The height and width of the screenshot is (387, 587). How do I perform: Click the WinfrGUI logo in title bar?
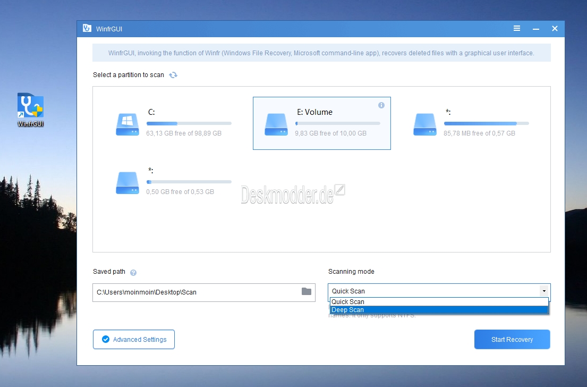pos(87,29)
